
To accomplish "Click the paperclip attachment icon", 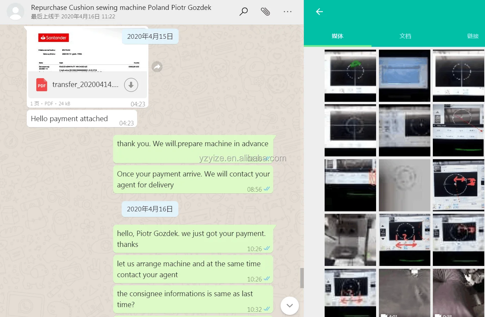I will coord(265,12).
